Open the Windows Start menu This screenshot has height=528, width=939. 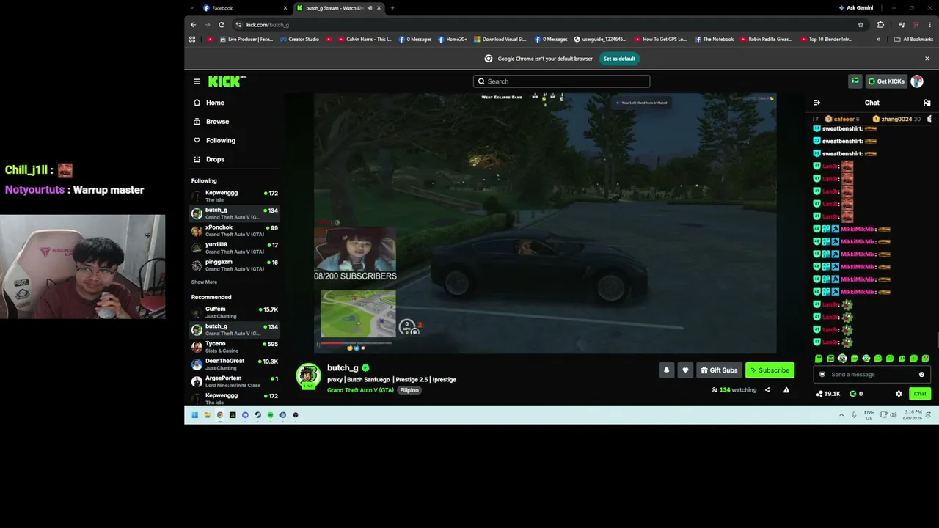(194, 415)
